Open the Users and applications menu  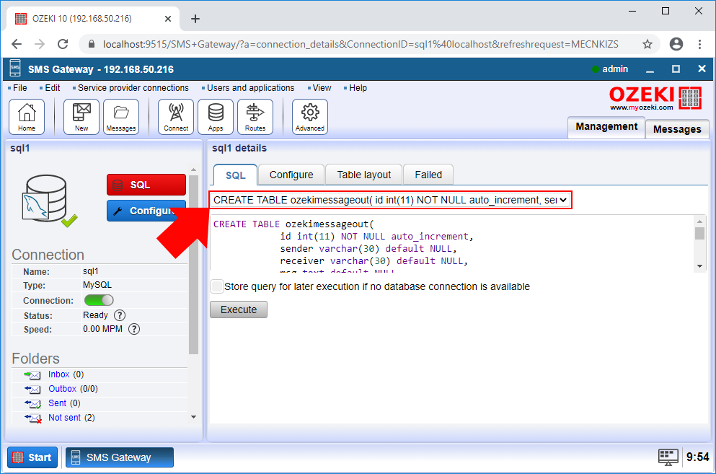pos(249,87)
